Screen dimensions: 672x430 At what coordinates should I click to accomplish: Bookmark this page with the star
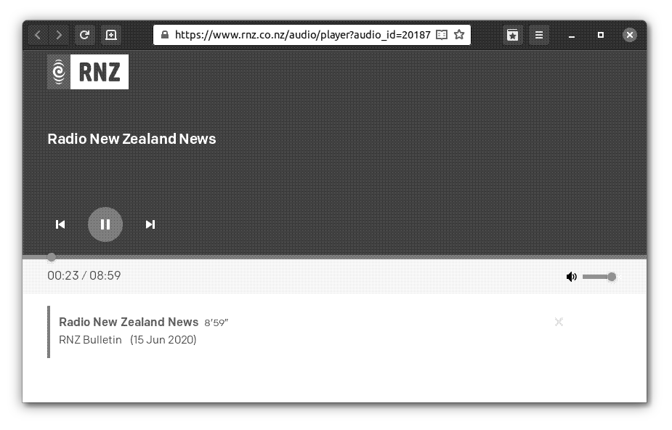(459, 35)
